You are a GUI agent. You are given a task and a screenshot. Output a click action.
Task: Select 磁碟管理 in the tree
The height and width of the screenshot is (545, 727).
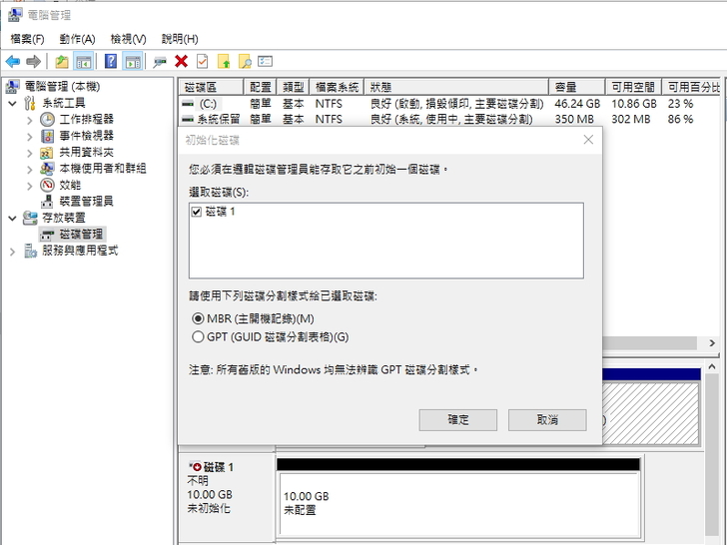point(81,234)
